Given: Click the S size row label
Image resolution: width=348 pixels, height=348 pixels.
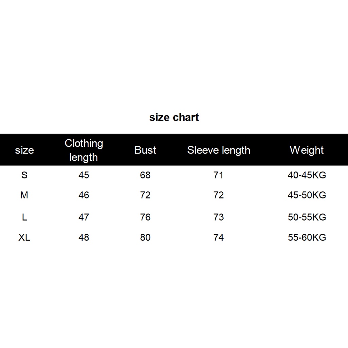Looking at the screenshot, I should coord(24,175).
